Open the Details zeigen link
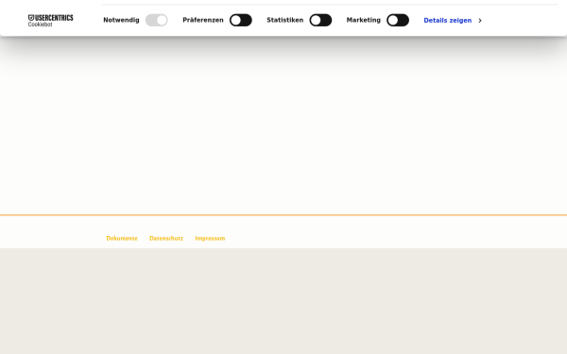Viewport: 567px width, 354px height. [448, 21]
